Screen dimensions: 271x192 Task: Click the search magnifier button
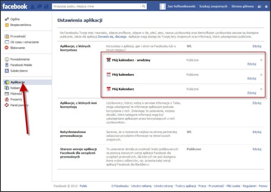(143, 6)
